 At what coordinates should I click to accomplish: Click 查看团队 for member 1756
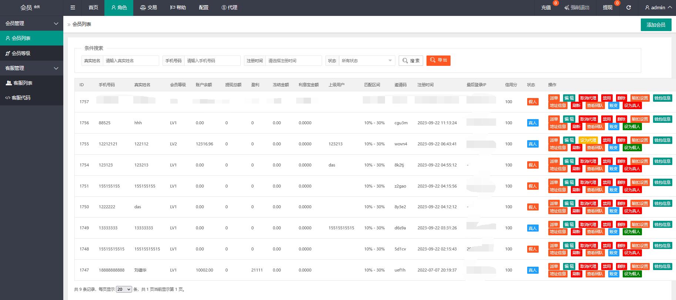coord(595,127)
